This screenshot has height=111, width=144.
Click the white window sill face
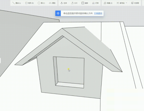coord(70,85)
